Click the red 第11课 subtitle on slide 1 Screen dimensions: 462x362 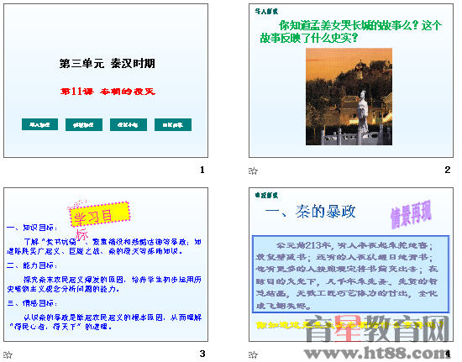pos(108,92)
